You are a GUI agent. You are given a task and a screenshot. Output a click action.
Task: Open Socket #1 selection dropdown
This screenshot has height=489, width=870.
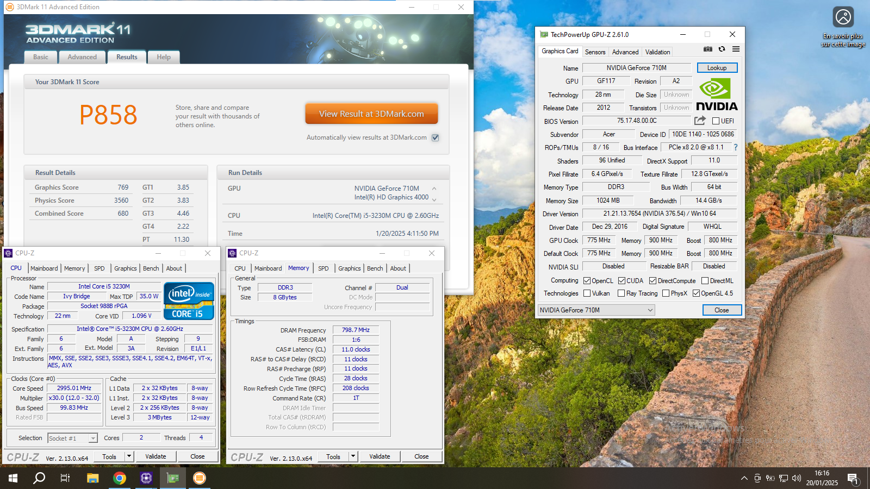(x=72, y=438)
